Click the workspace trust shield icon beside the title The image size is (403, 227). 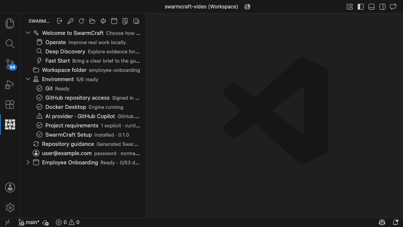coord(247,7)
